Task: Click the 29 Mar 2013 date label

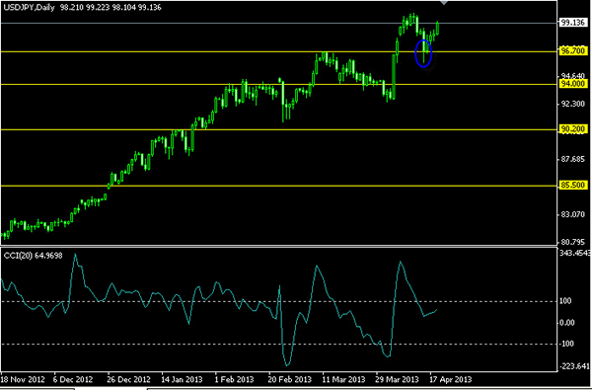Action: [398, 379]
